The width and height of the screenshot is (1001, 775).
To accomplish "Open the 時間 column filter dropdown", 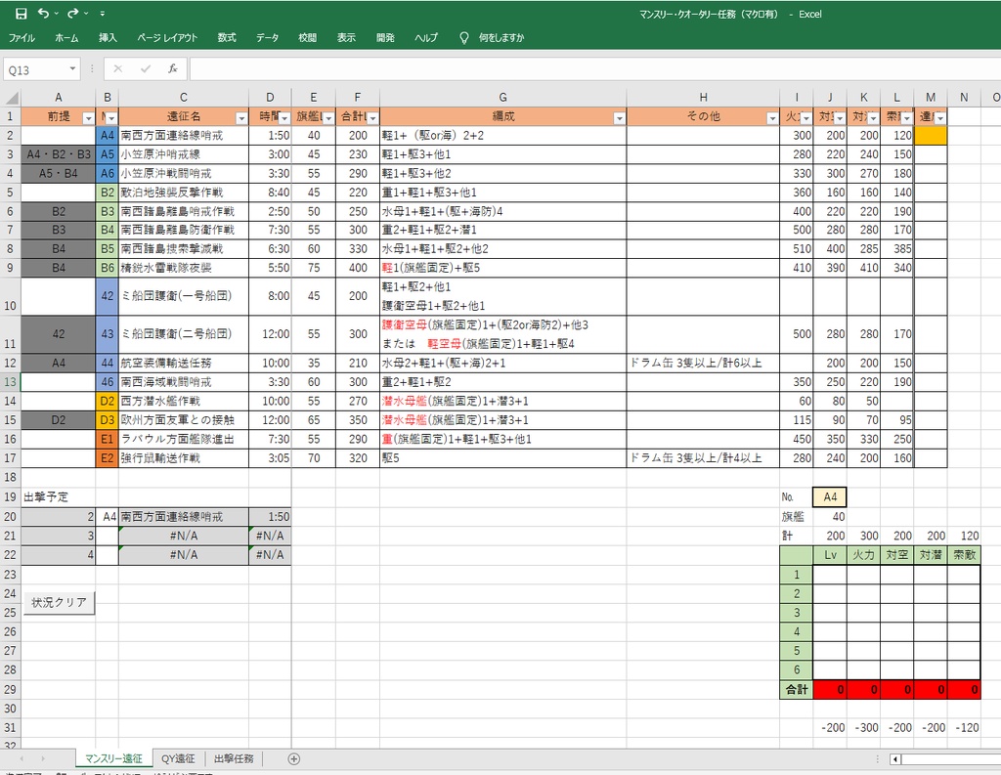I will (x=284, y=118).
